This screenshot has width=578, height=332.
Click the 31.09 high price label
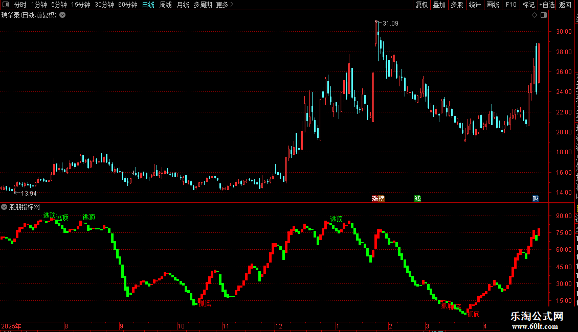(390, 23)
